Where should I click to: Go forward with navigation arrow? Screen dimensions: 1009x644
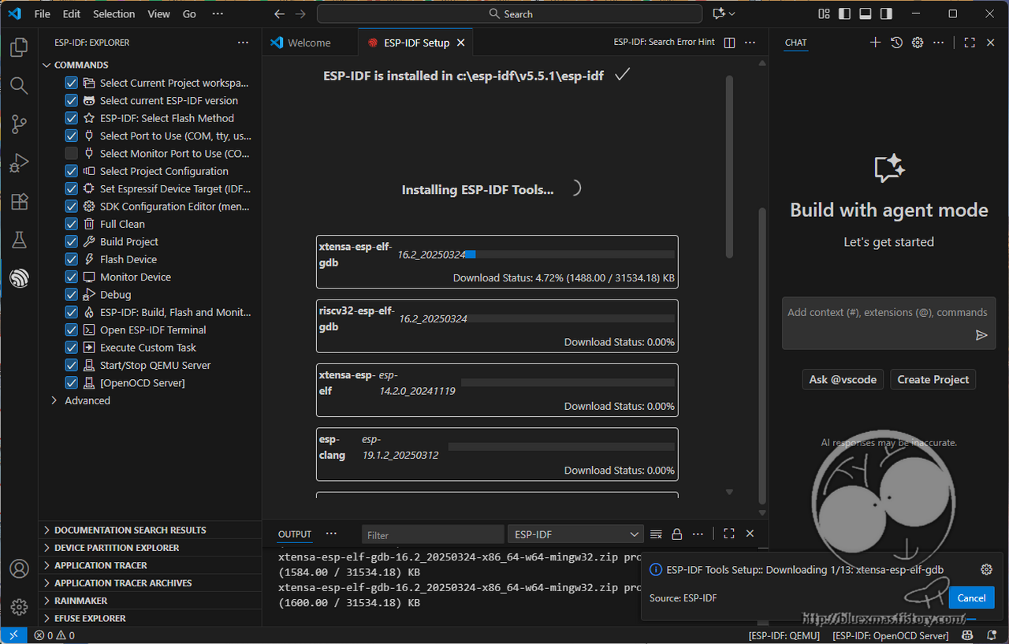click(x=300, y=13)
